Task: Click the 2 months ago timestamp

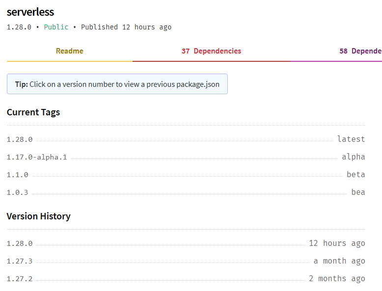Action: point(337,279)
